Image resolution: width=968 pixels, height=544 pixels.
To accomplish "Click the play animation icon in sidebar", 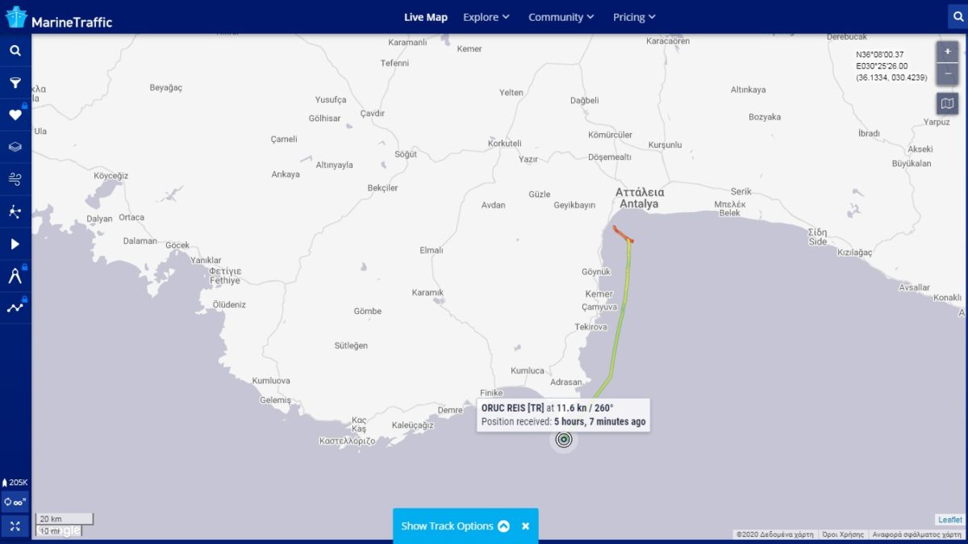I will point(15,244).
